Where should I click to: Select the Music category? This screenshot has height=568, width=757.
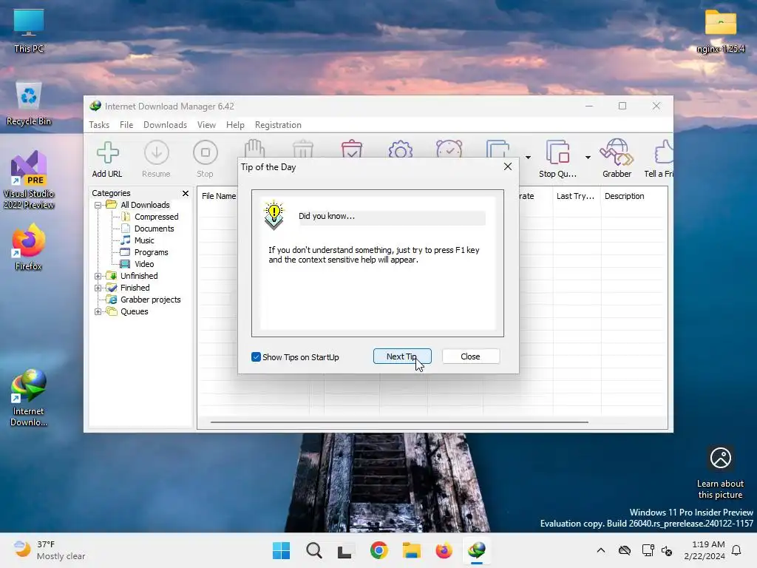[x=144, y=240]
